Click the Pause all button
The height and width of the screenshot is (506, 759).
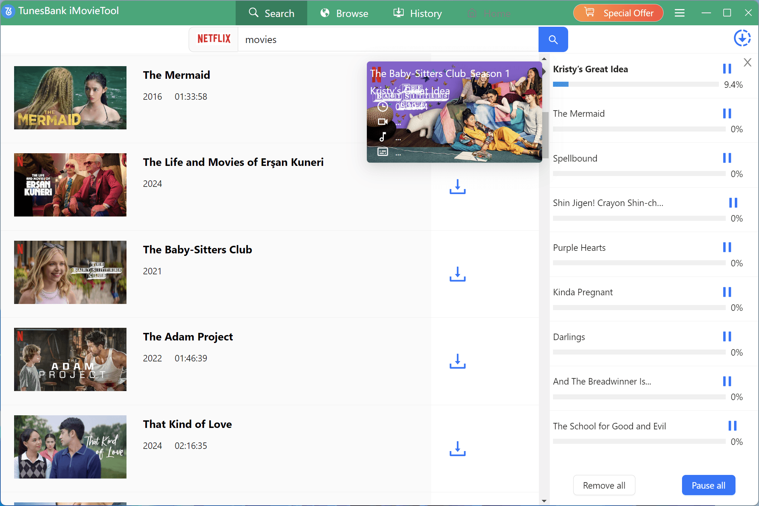(x=708, y=485)
